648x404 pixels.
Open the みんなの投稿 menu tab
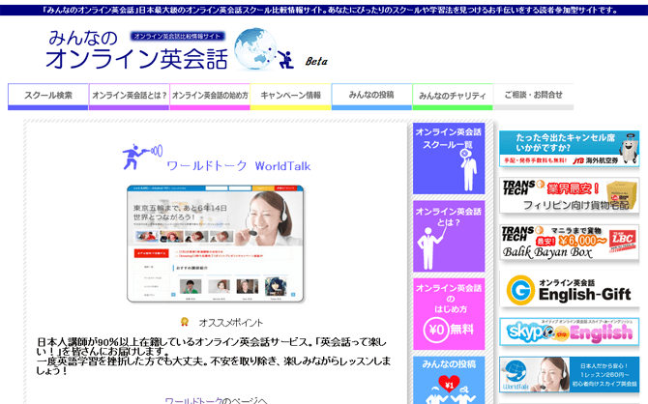[x=371, y=97]
